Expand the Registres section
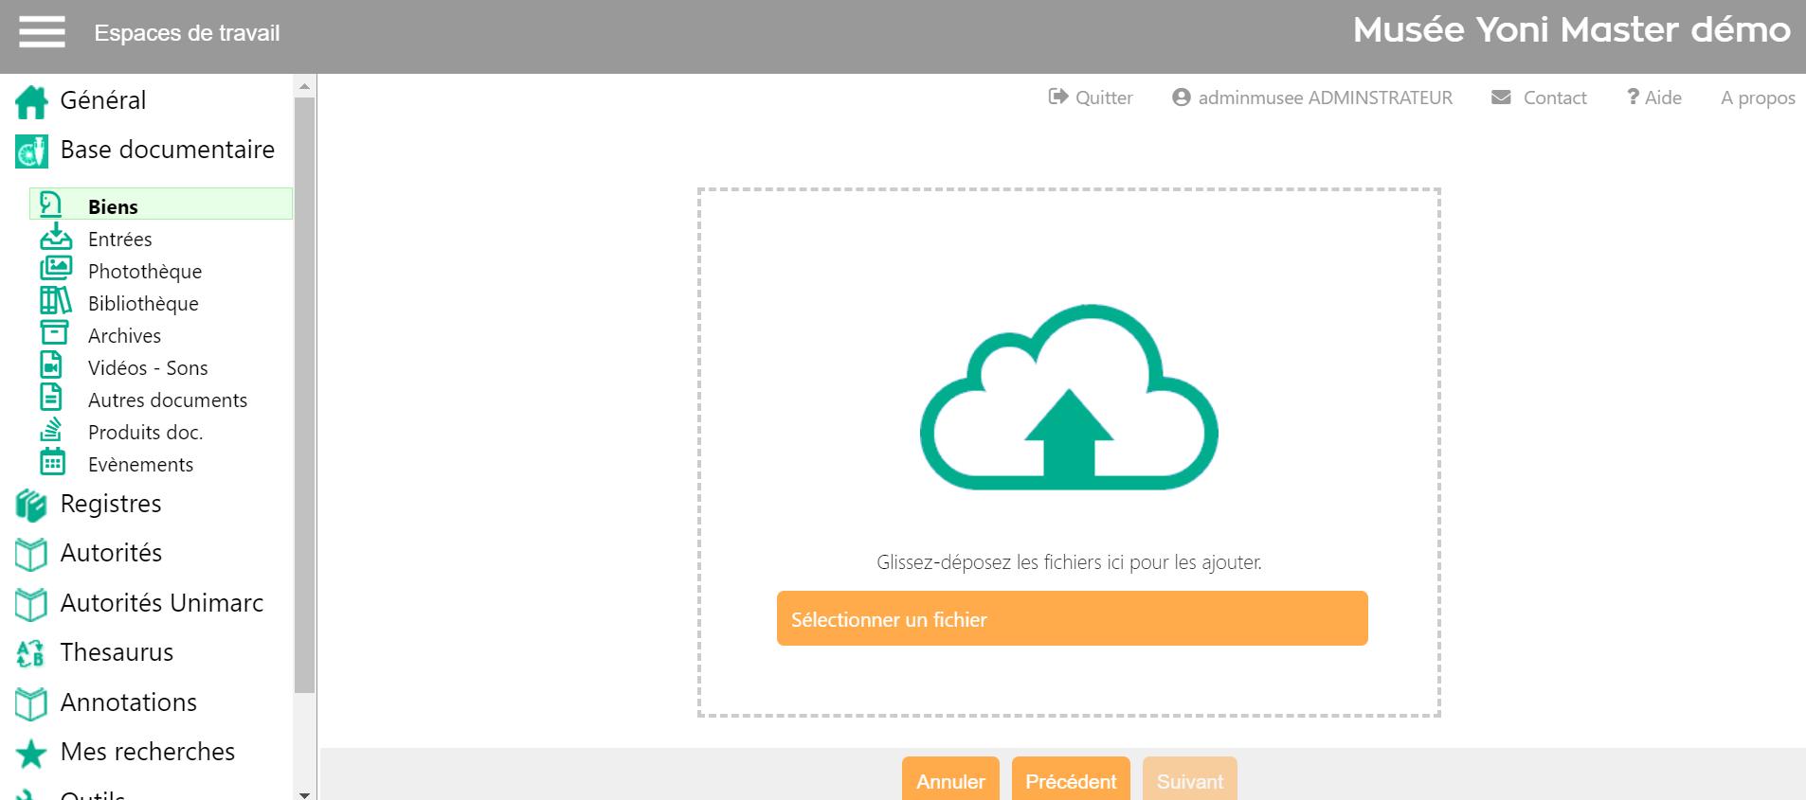Screen dimensions: 1806x800 click(110, 505)
